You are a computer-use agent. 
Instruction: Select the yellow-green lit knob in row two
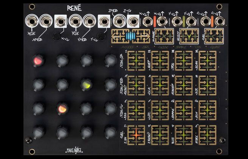coord(86,85)
